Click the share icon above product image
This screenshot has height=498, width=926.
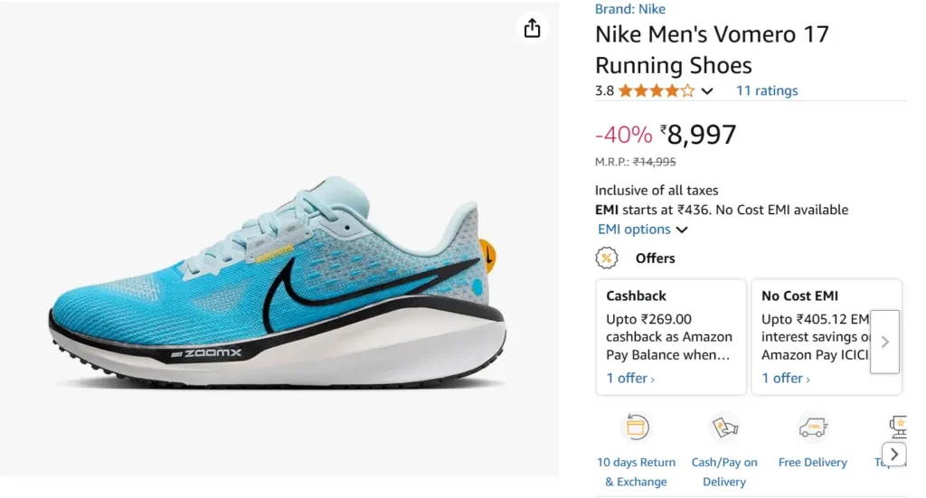point(532,28)
